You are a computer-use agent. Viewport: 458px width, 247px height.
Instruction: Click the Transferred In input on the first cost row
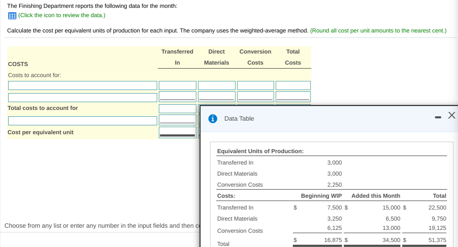[x=177, y=85]
